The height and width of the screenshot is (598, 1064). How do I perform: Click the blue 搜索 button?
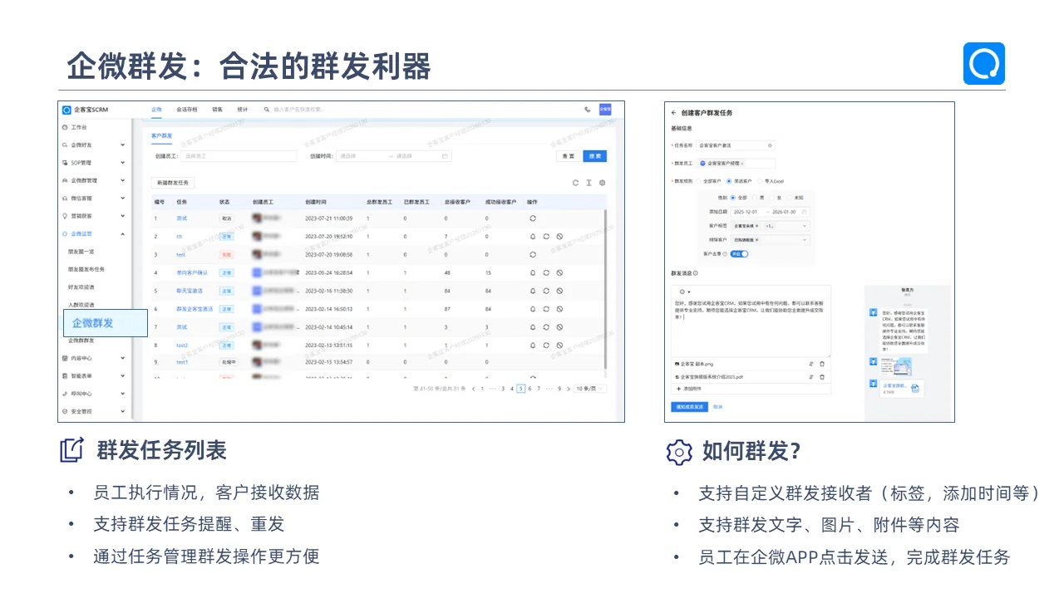pos(595,156)
